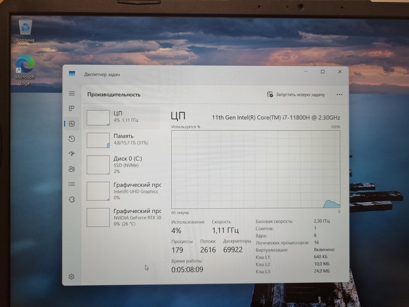
Task: Select the ЦП performance entry
Action: click(x=121, y=117)
